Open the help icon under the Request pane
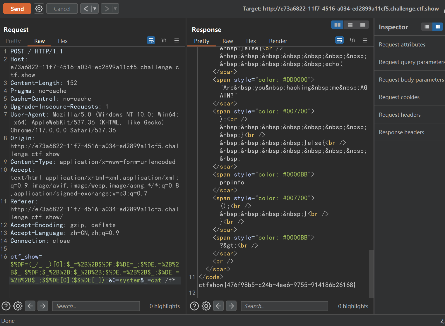 pyautogui.click(x=6, y=306)
